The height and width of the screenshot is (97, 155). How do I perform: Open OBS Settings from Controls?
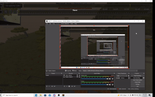click(137, 84)
